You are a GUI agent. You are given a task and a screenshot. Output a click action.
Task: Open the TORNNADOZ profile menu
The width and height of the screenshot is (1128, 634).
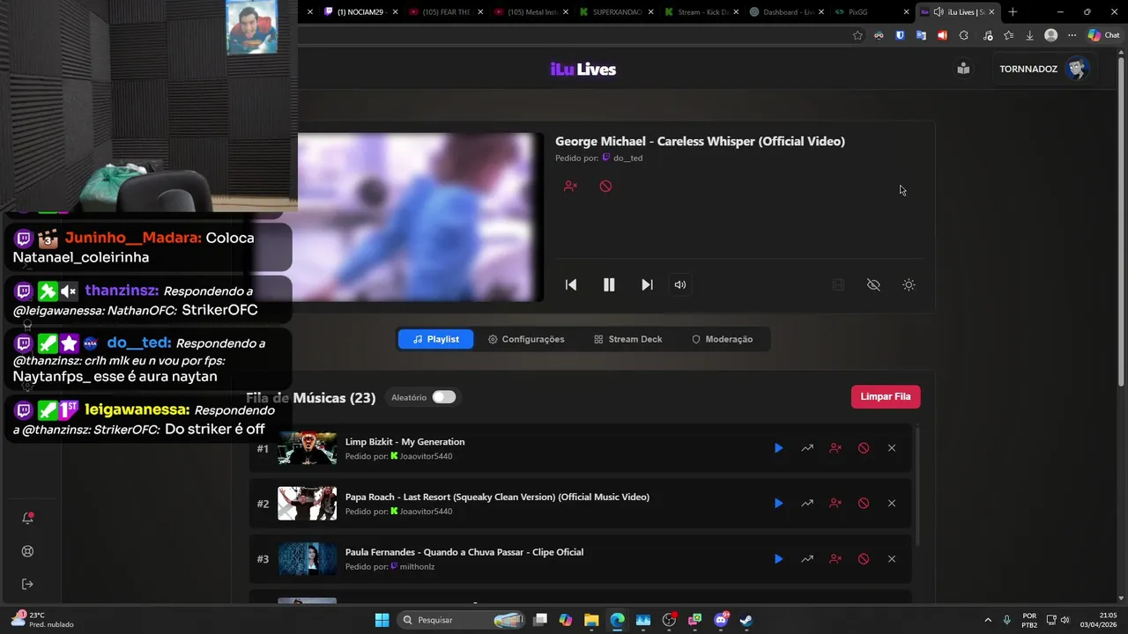tap(1044, 69)
